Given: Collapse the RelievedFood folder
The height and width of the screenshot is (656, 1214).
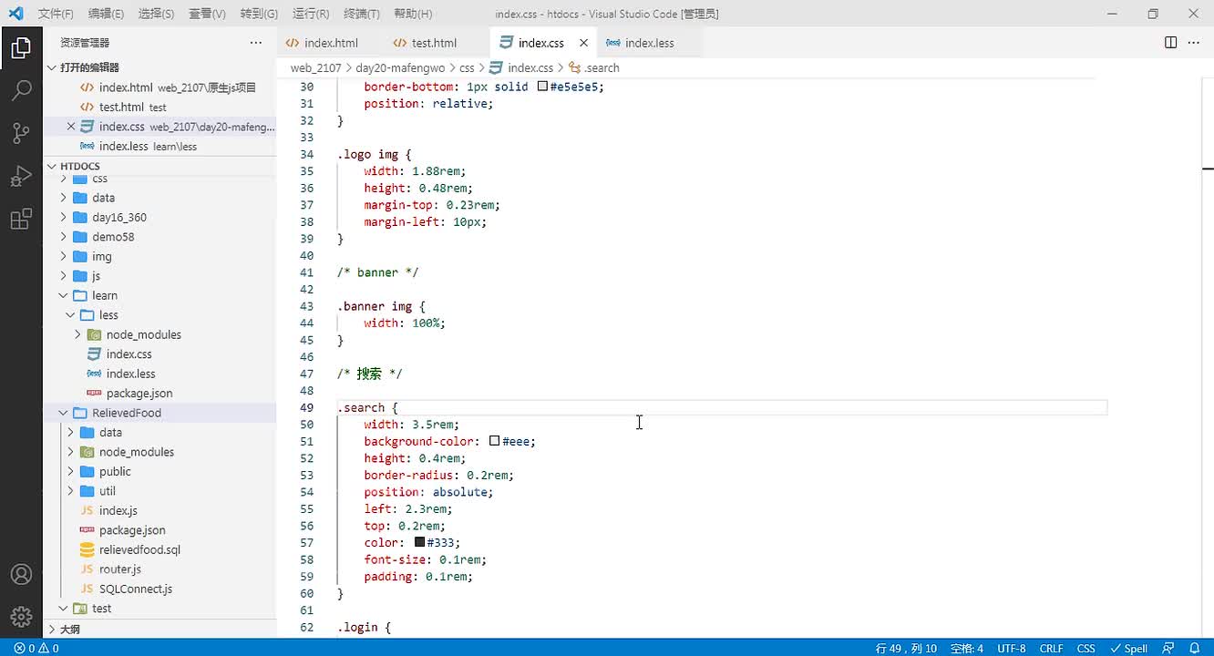Looking at the screenshot, I should pos(126,413).
